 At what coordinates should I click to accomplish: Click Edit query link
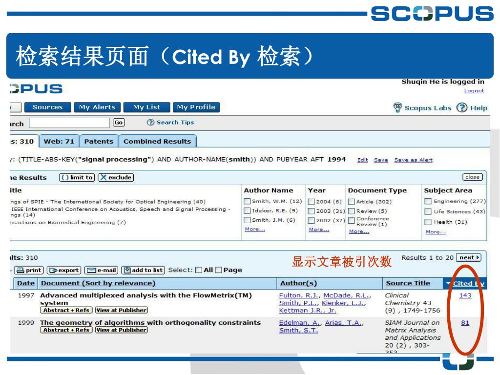tap(363, 160)
